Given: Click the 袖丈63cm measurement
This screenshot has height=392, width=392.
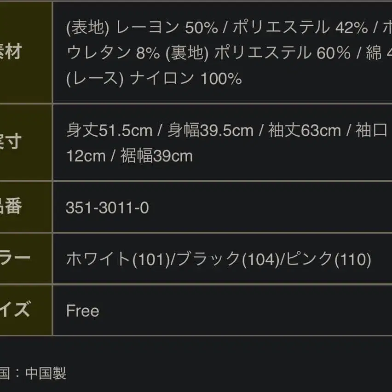Looking at the screenshot, I should (x=304, y=131).
